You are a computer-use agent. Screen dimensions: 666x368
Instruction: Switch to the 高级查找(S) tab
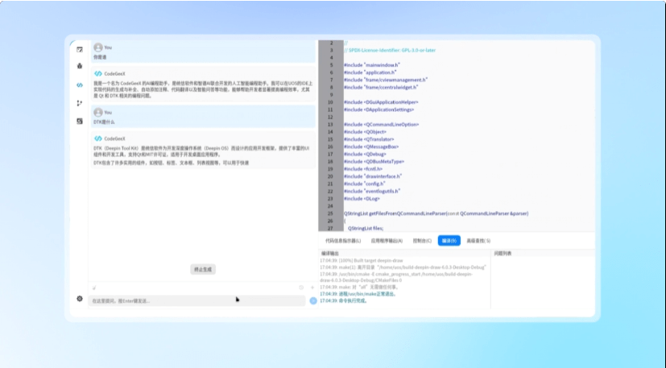(478, 241)
